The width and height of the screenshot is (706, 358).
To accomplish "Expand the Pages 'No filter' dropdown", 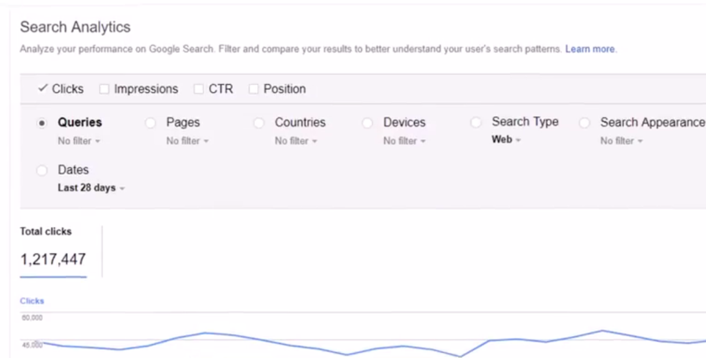I will 188,141.
